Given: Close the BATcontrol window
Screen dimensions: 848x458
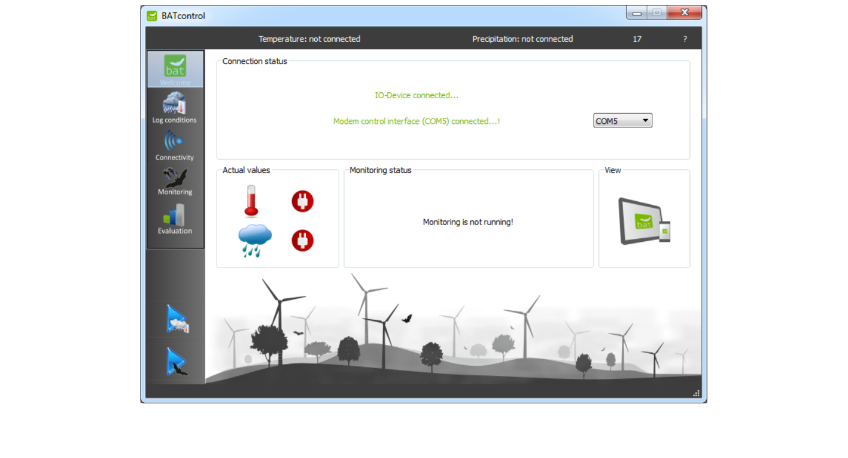Looking at the screenshot, I should (684, 13).
